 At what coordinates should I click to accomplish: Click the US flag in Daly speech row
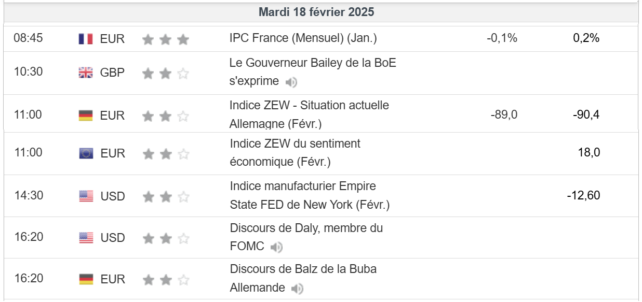(86, 238)
